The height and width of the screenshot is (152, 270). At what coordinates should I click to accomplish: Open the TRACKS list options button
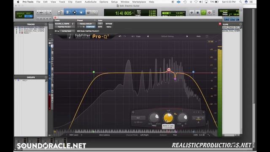click(46, 24)
